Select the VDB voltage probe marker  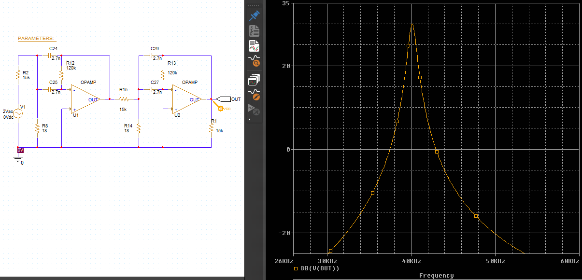pos(222,109)
